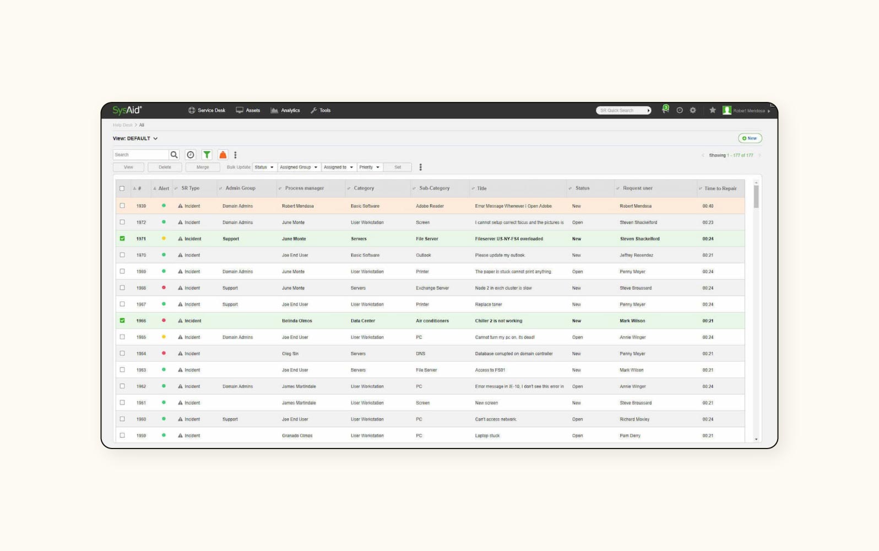Open notifications icon with badge 3
This screenshot has height=551, width=879.
point(665,110)
